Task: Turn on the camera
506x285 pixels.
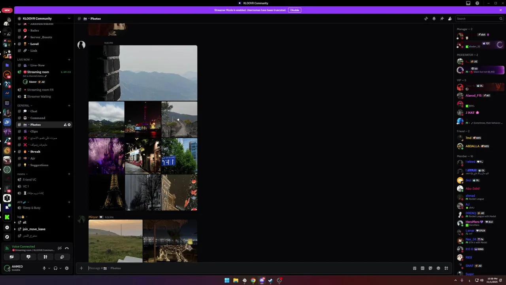Action: (x=11, y=257)
